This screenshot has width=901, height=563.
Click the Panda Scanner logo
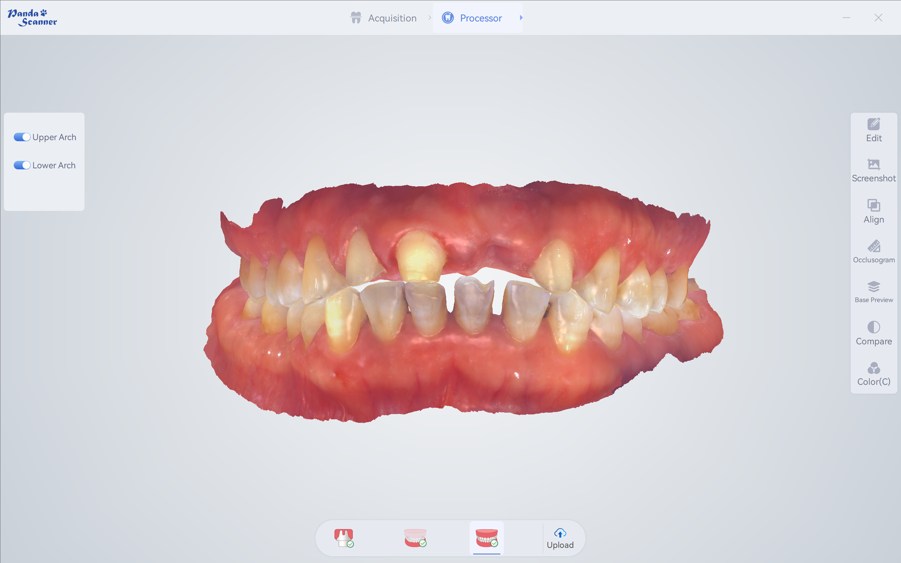[32, 18]
